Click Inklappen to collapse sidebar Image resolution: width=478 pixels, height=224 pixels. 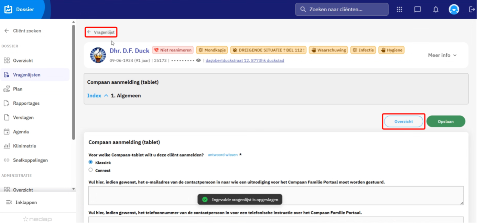(26, 202)
